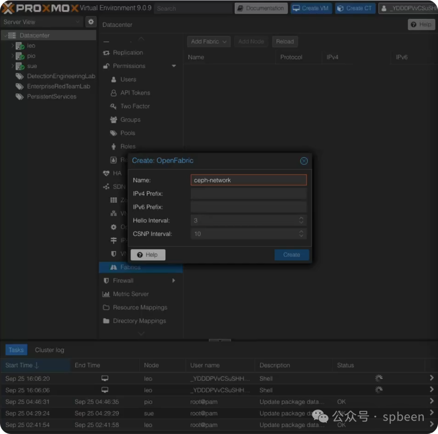Viewport: 438px width, 434px height.
Task: Select Two Factor authentication settings
Action: click(x=134, y=106)
